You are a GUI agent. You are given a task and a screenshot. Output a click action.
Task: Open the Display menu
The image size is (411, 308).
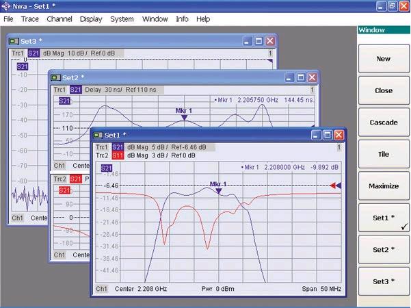click(90, 19)
